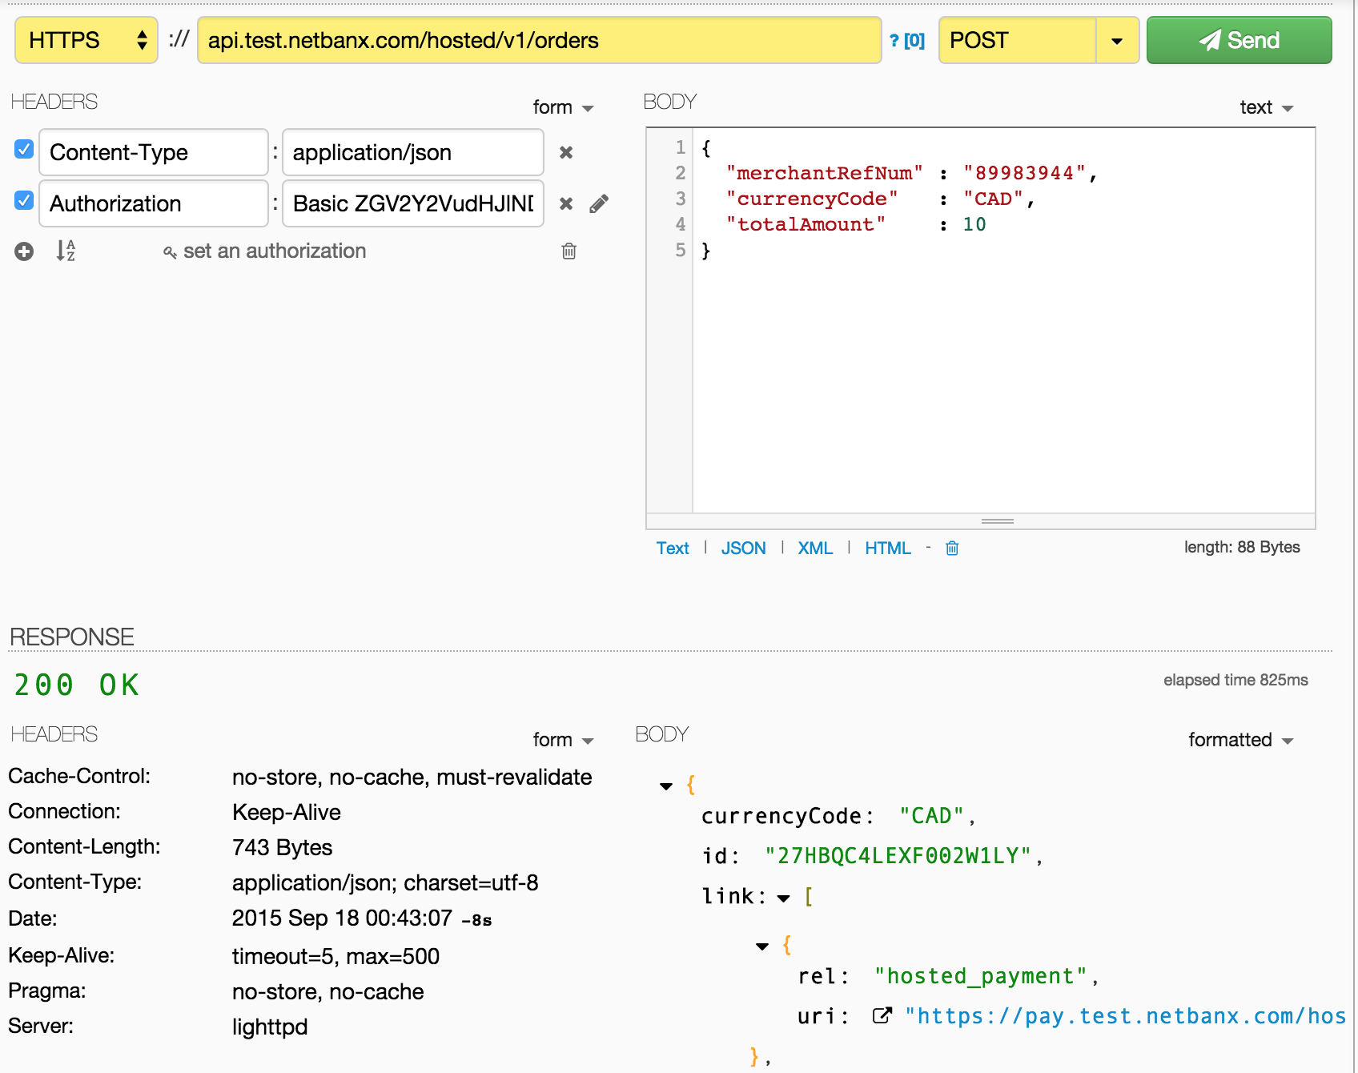Image resolution: width=1358 pixels, height=1073 pixels.
Task: Open the pay.test.netbanx.com uri link
Action: tap(1126, 1016)
